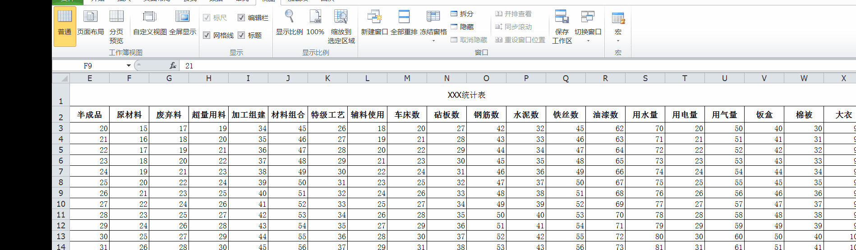Click header cell 饭盒
The height and width of the screenshot is (250, 856).
[x=764, y=115]
